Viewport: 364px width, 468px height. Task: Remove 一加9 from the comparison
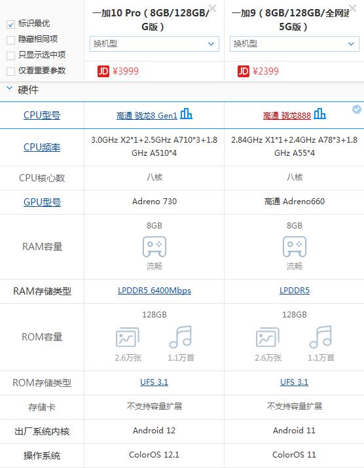coord(353,8)
